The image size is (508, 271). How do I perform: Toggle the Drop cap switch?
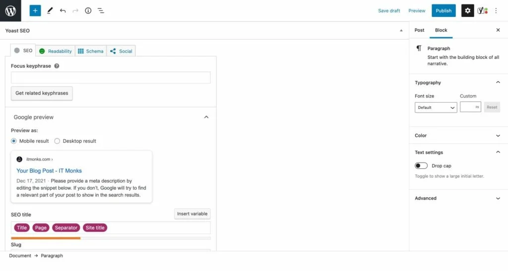pos(421,165)
